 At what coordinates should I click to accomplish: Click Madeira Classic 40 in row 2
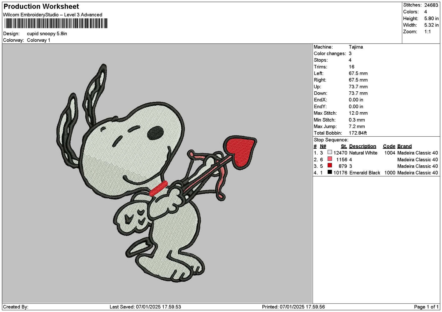pos(418,160)
